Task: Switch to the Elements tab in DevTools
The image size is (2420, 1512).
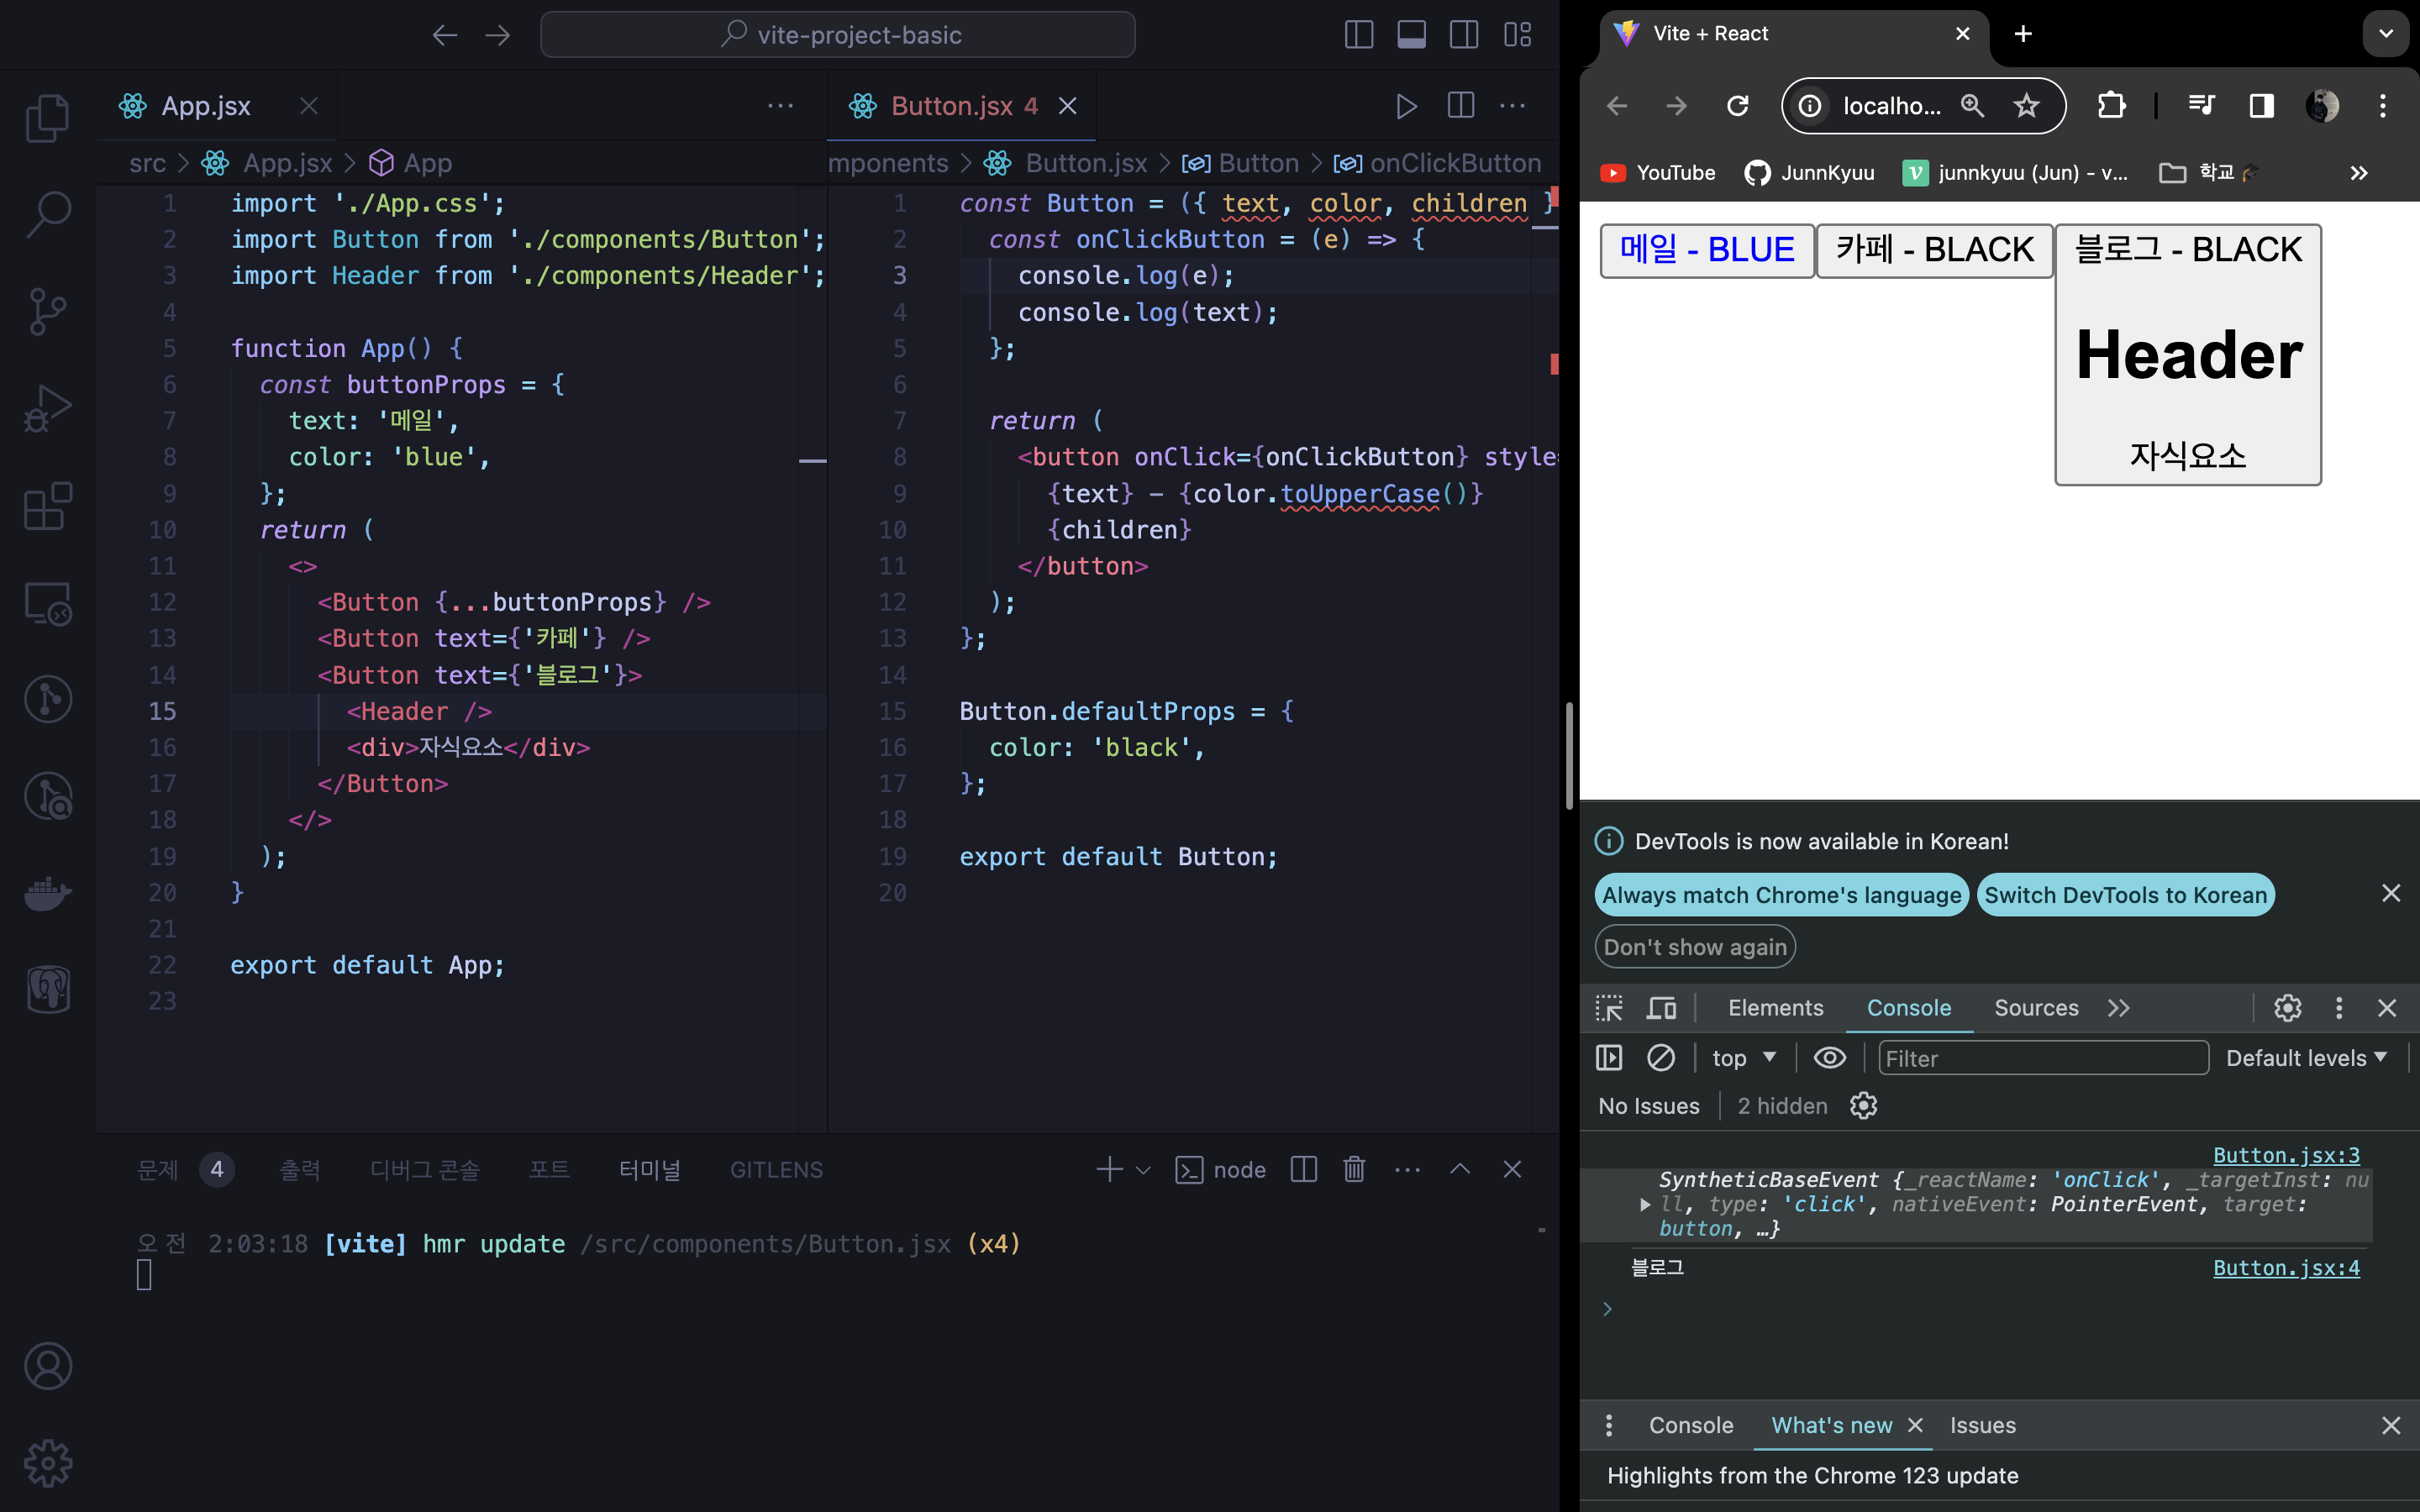Action: pyautogui.click(x=1775, y=1008)
